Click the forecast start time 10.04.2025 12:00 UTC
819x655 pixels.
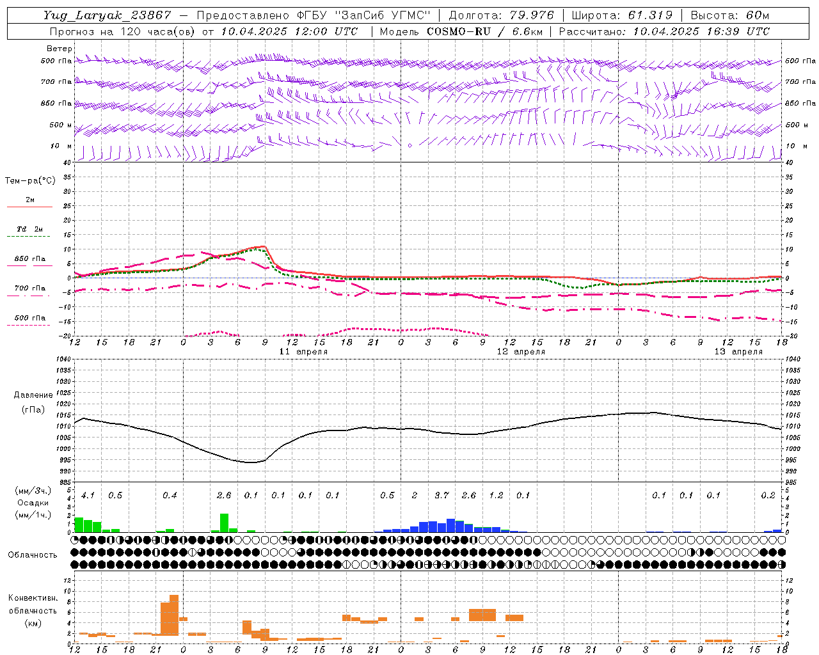point(289,31)
